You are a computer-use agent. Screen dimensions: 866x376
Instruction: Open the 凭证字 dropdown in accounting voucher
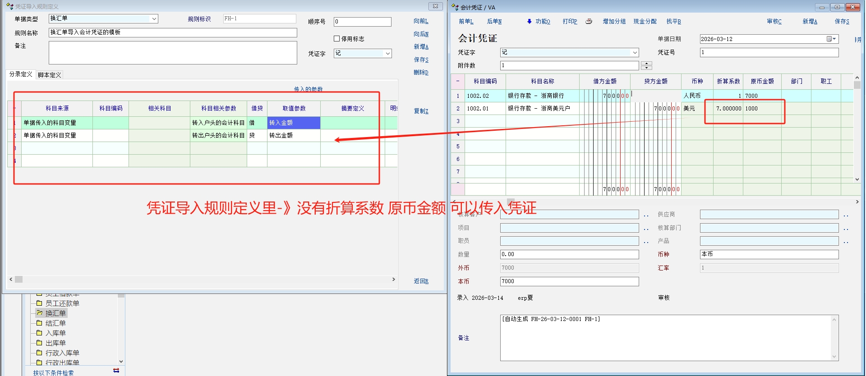(635, 53)
